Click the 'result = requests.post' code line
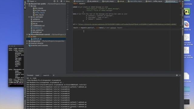 click(98, 28)
